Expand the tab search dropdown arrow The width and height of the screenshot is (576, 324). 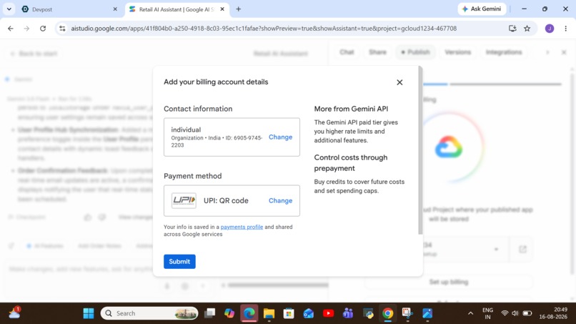tap(9, 9)
